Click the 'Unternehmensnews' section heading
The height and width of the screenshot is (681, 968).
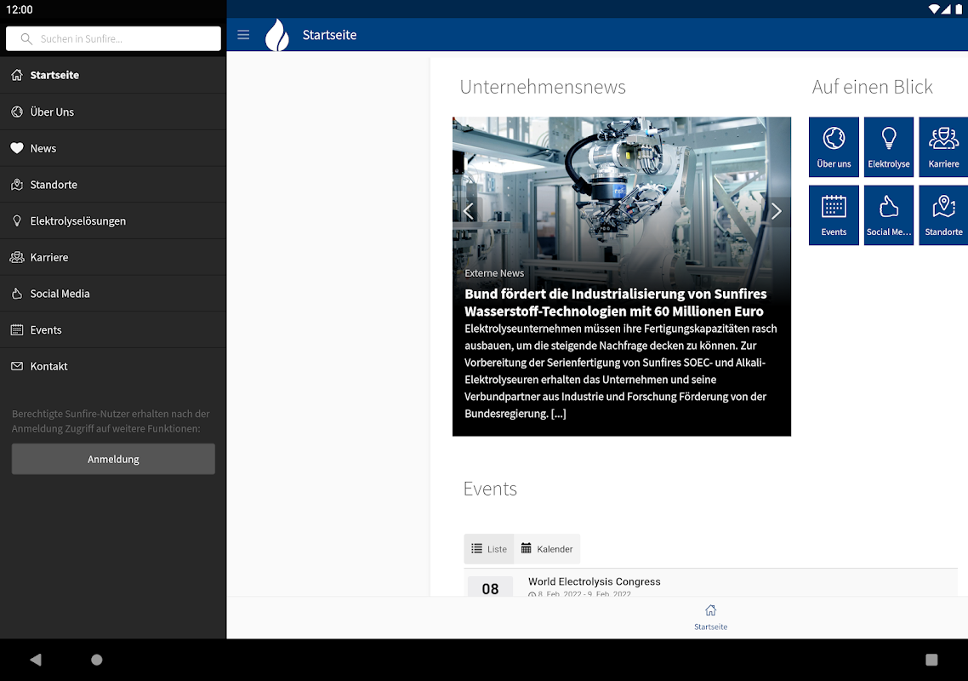[543, 87]
